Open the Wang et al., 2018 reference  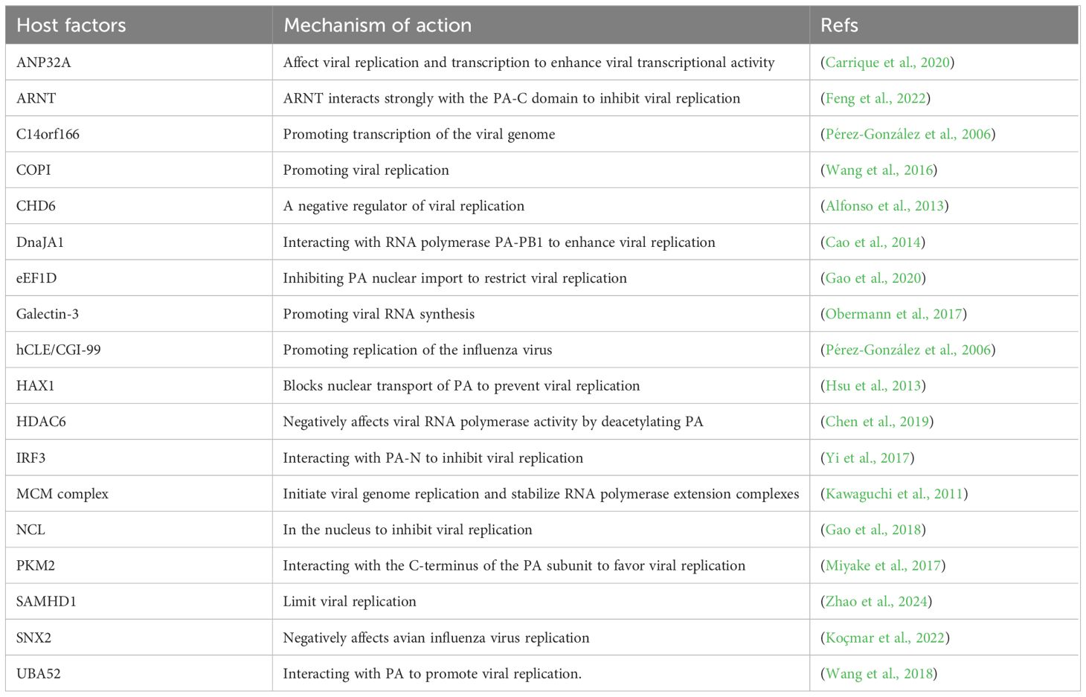click(x=879, y=674)
